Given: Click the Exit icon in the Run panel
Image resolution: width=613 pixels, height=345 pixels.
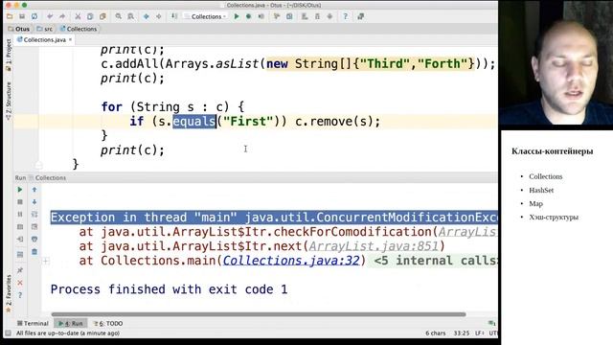Looking at the screenshot, I should click(x=20, y=239).
